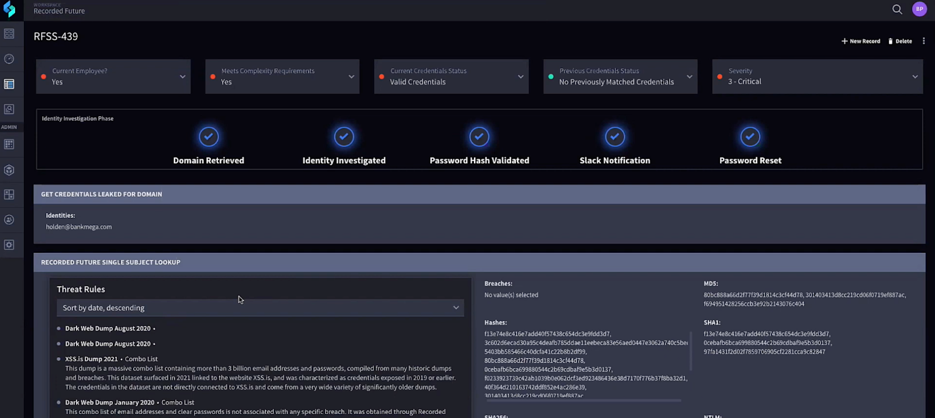Screen dimensions: 935x418
Task: Open the Sort by date, descending dropdown
Action: [x=260, y=308]
